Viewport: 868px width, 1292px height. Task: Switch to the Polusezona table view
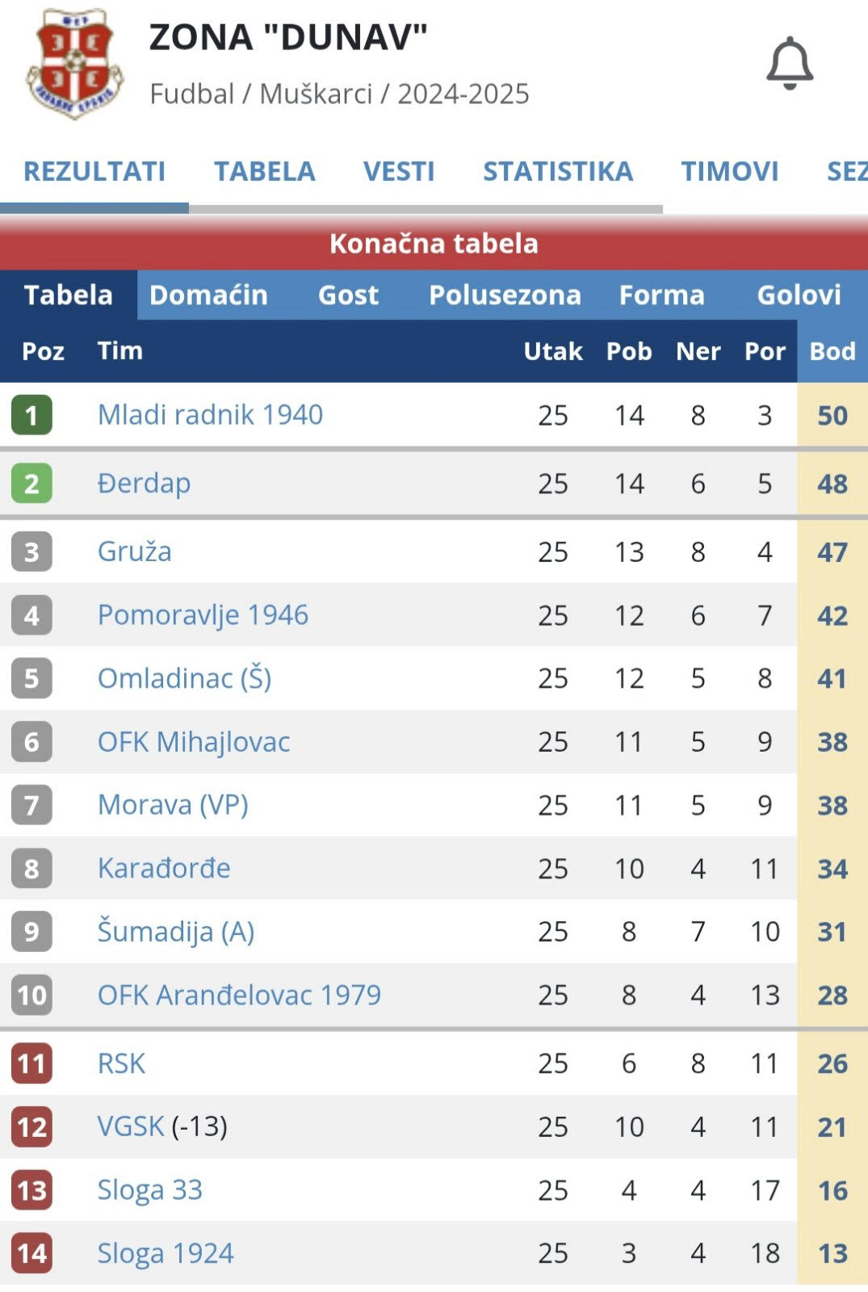[x=505, y=295]
